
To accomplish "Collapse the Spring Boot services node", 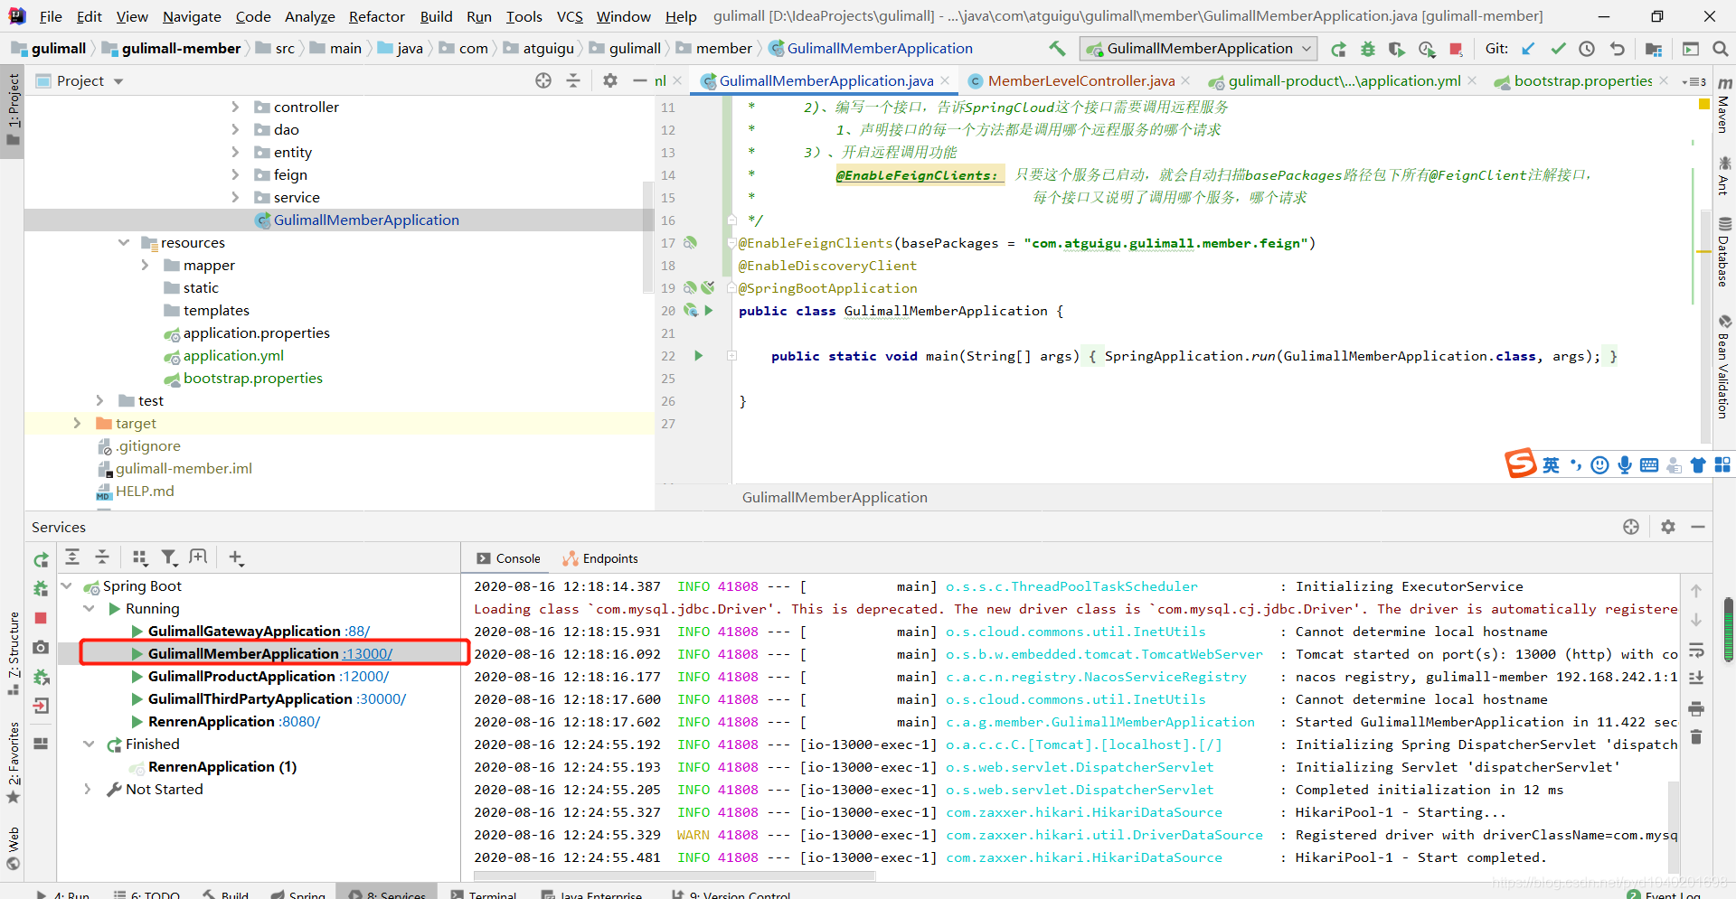I will coord(66,585).
